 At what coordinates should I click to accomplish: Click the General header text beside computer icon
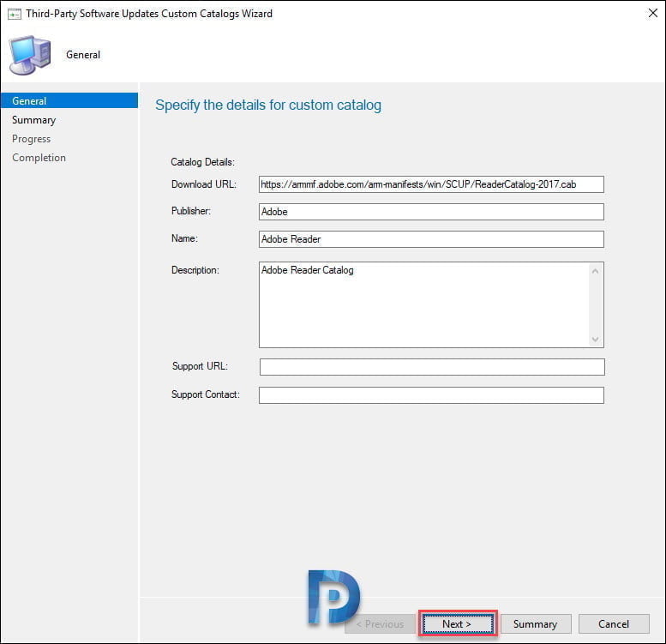[x=83, y=55]
